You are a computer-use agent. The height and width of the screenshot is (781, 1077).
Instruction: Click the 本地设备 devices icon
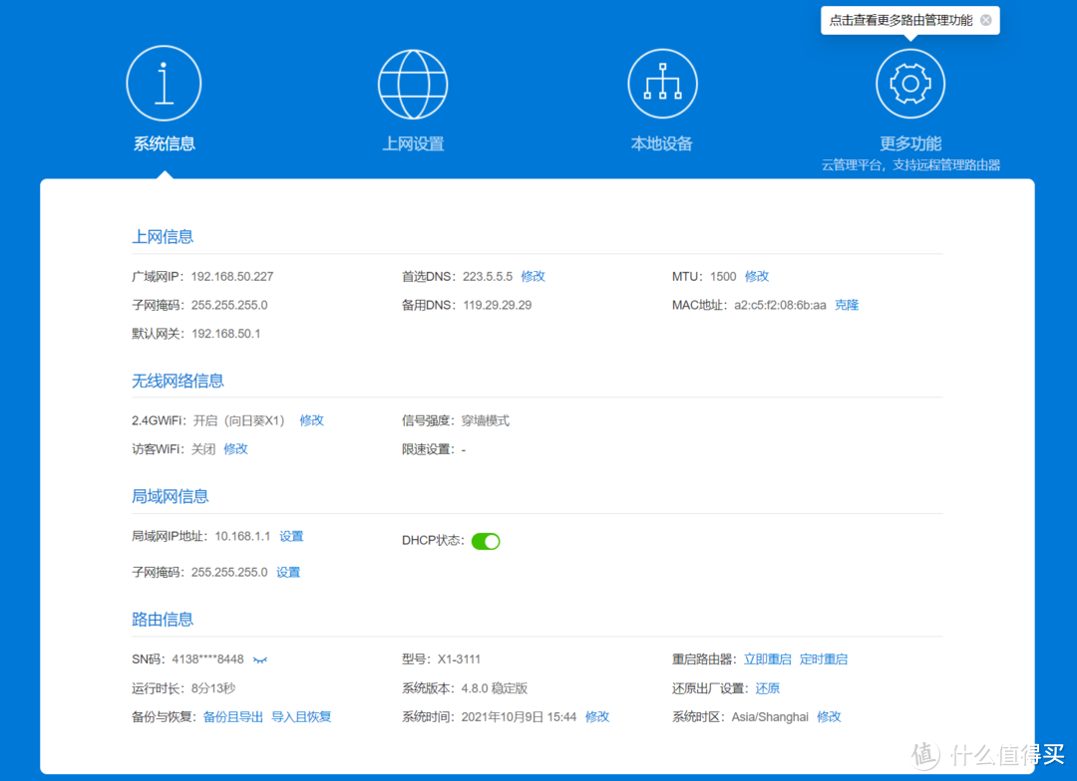[661, 83]
